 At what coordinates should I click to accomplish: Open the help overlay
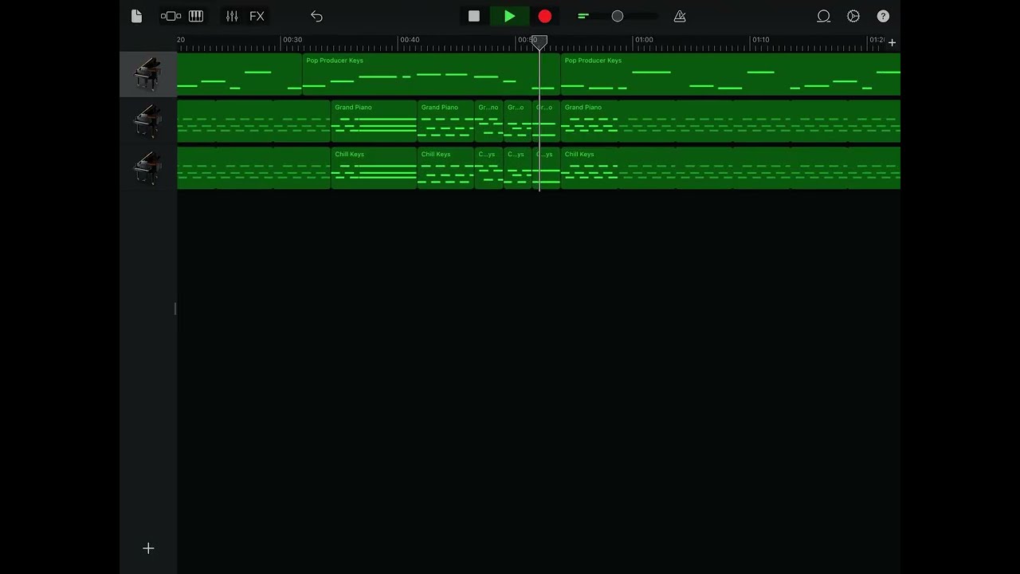[883, 16]
